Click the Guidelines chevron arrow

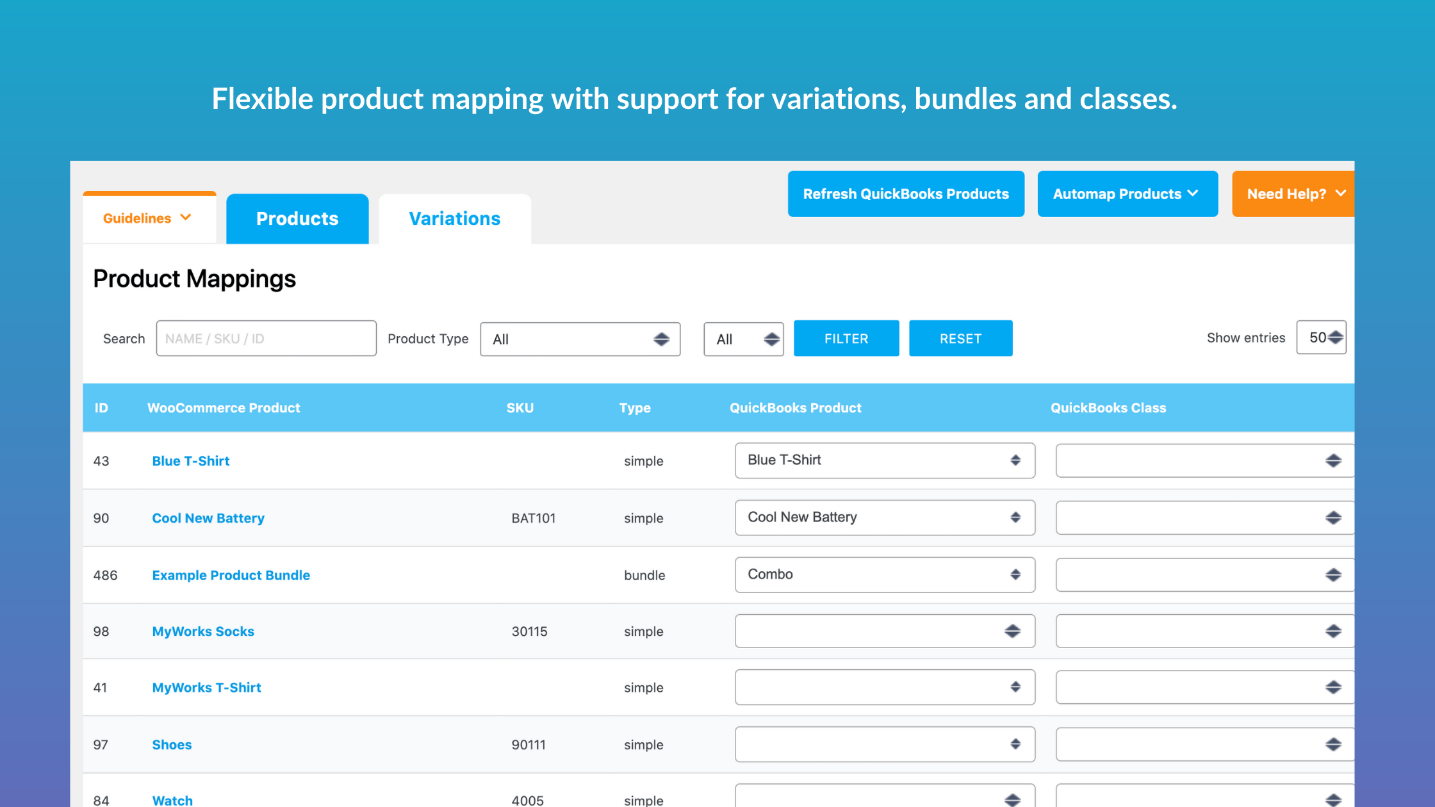[x=186, y=218]
